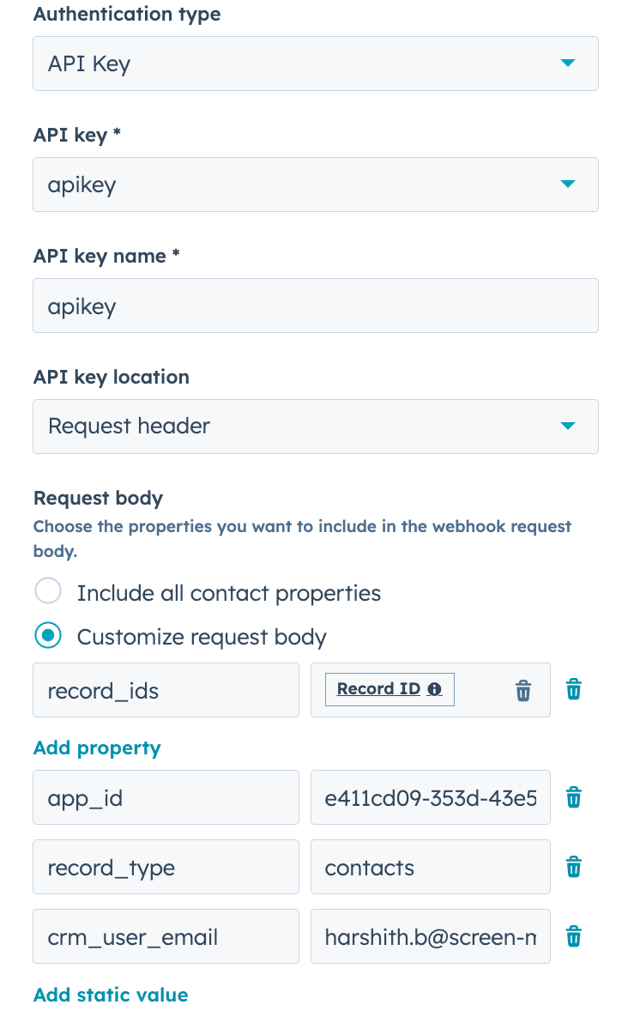Screen dimensions: 628x1023
Task: Remove the record_ids property row
Action: [x=574, y=689]
